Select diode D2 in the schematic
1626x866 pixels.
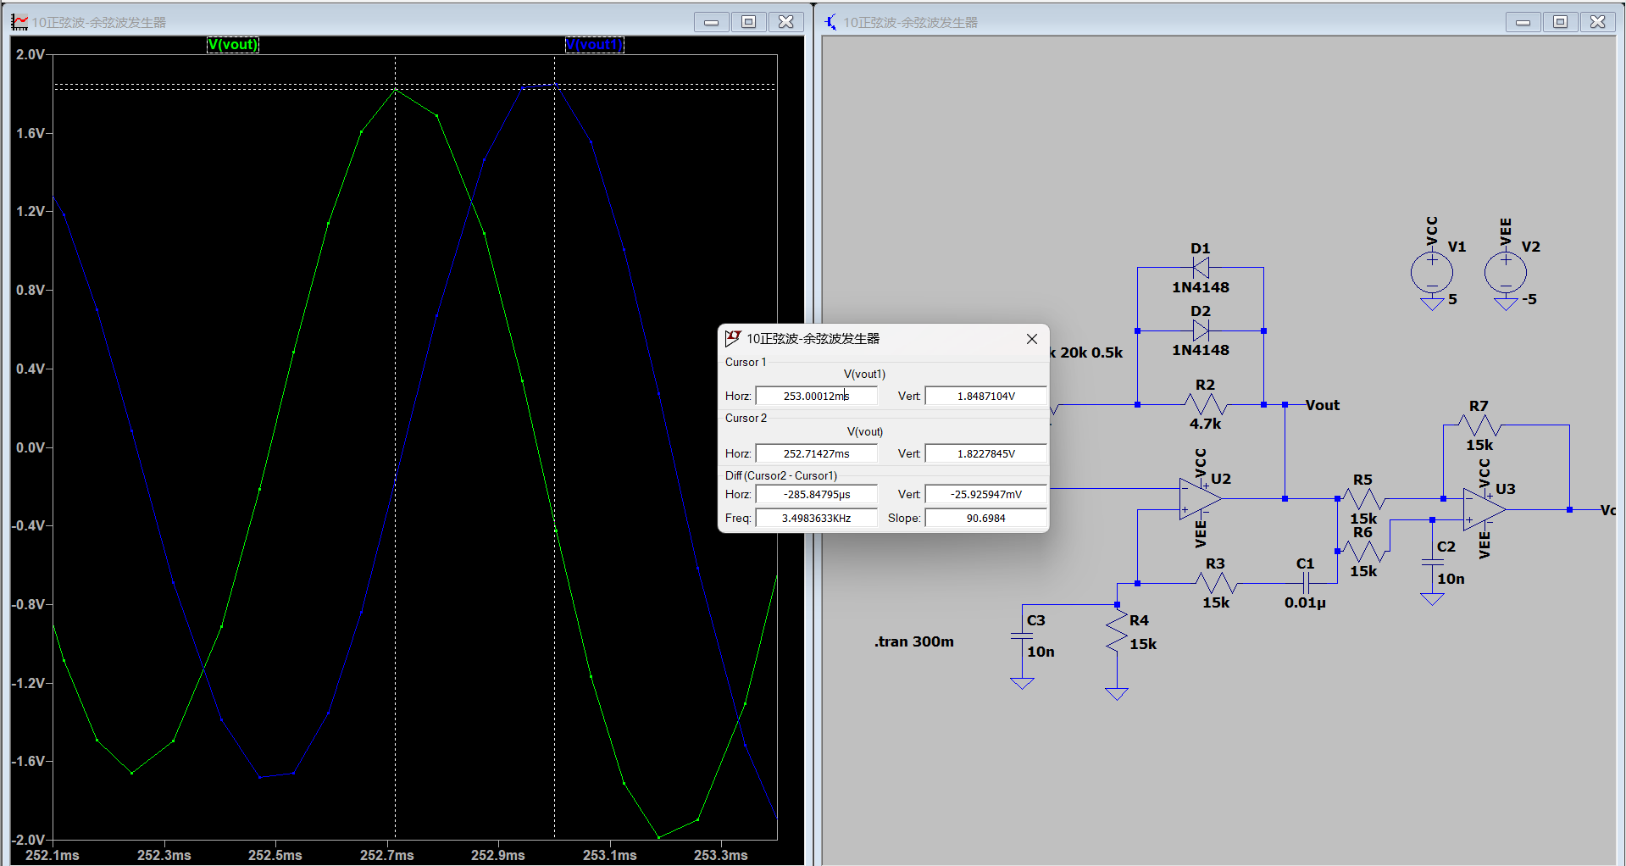pos(1200,330)
